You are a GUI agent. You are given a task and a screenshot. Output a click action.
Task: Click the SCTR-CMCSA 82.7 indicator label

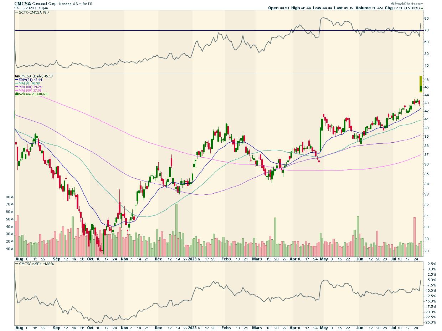pyautogui.click(x=32, y=12)
